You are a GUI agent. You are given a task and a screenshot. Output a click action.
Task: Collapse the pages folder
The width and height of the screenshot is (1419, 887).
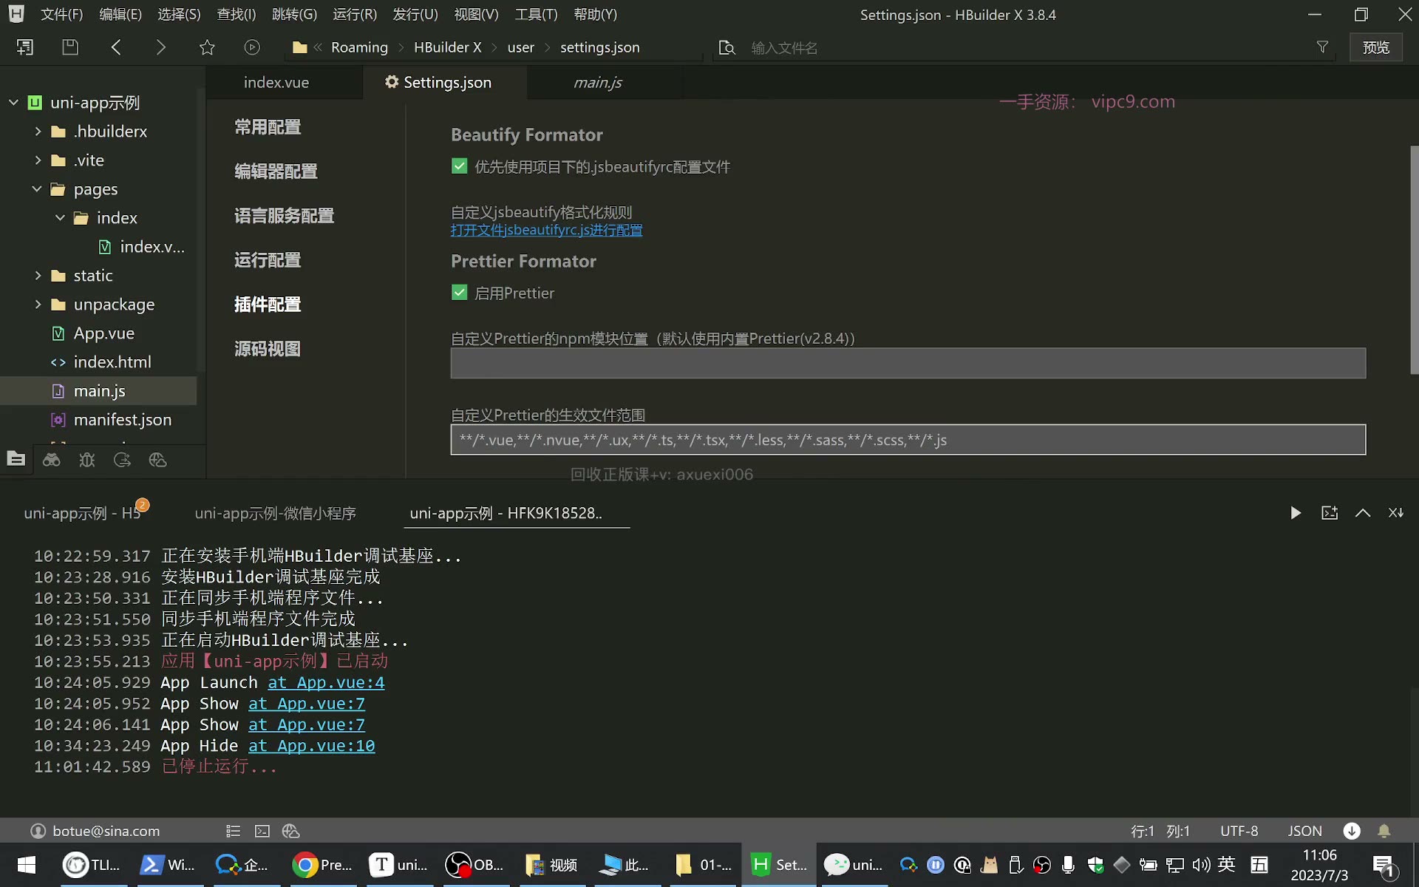coord(37,188)
